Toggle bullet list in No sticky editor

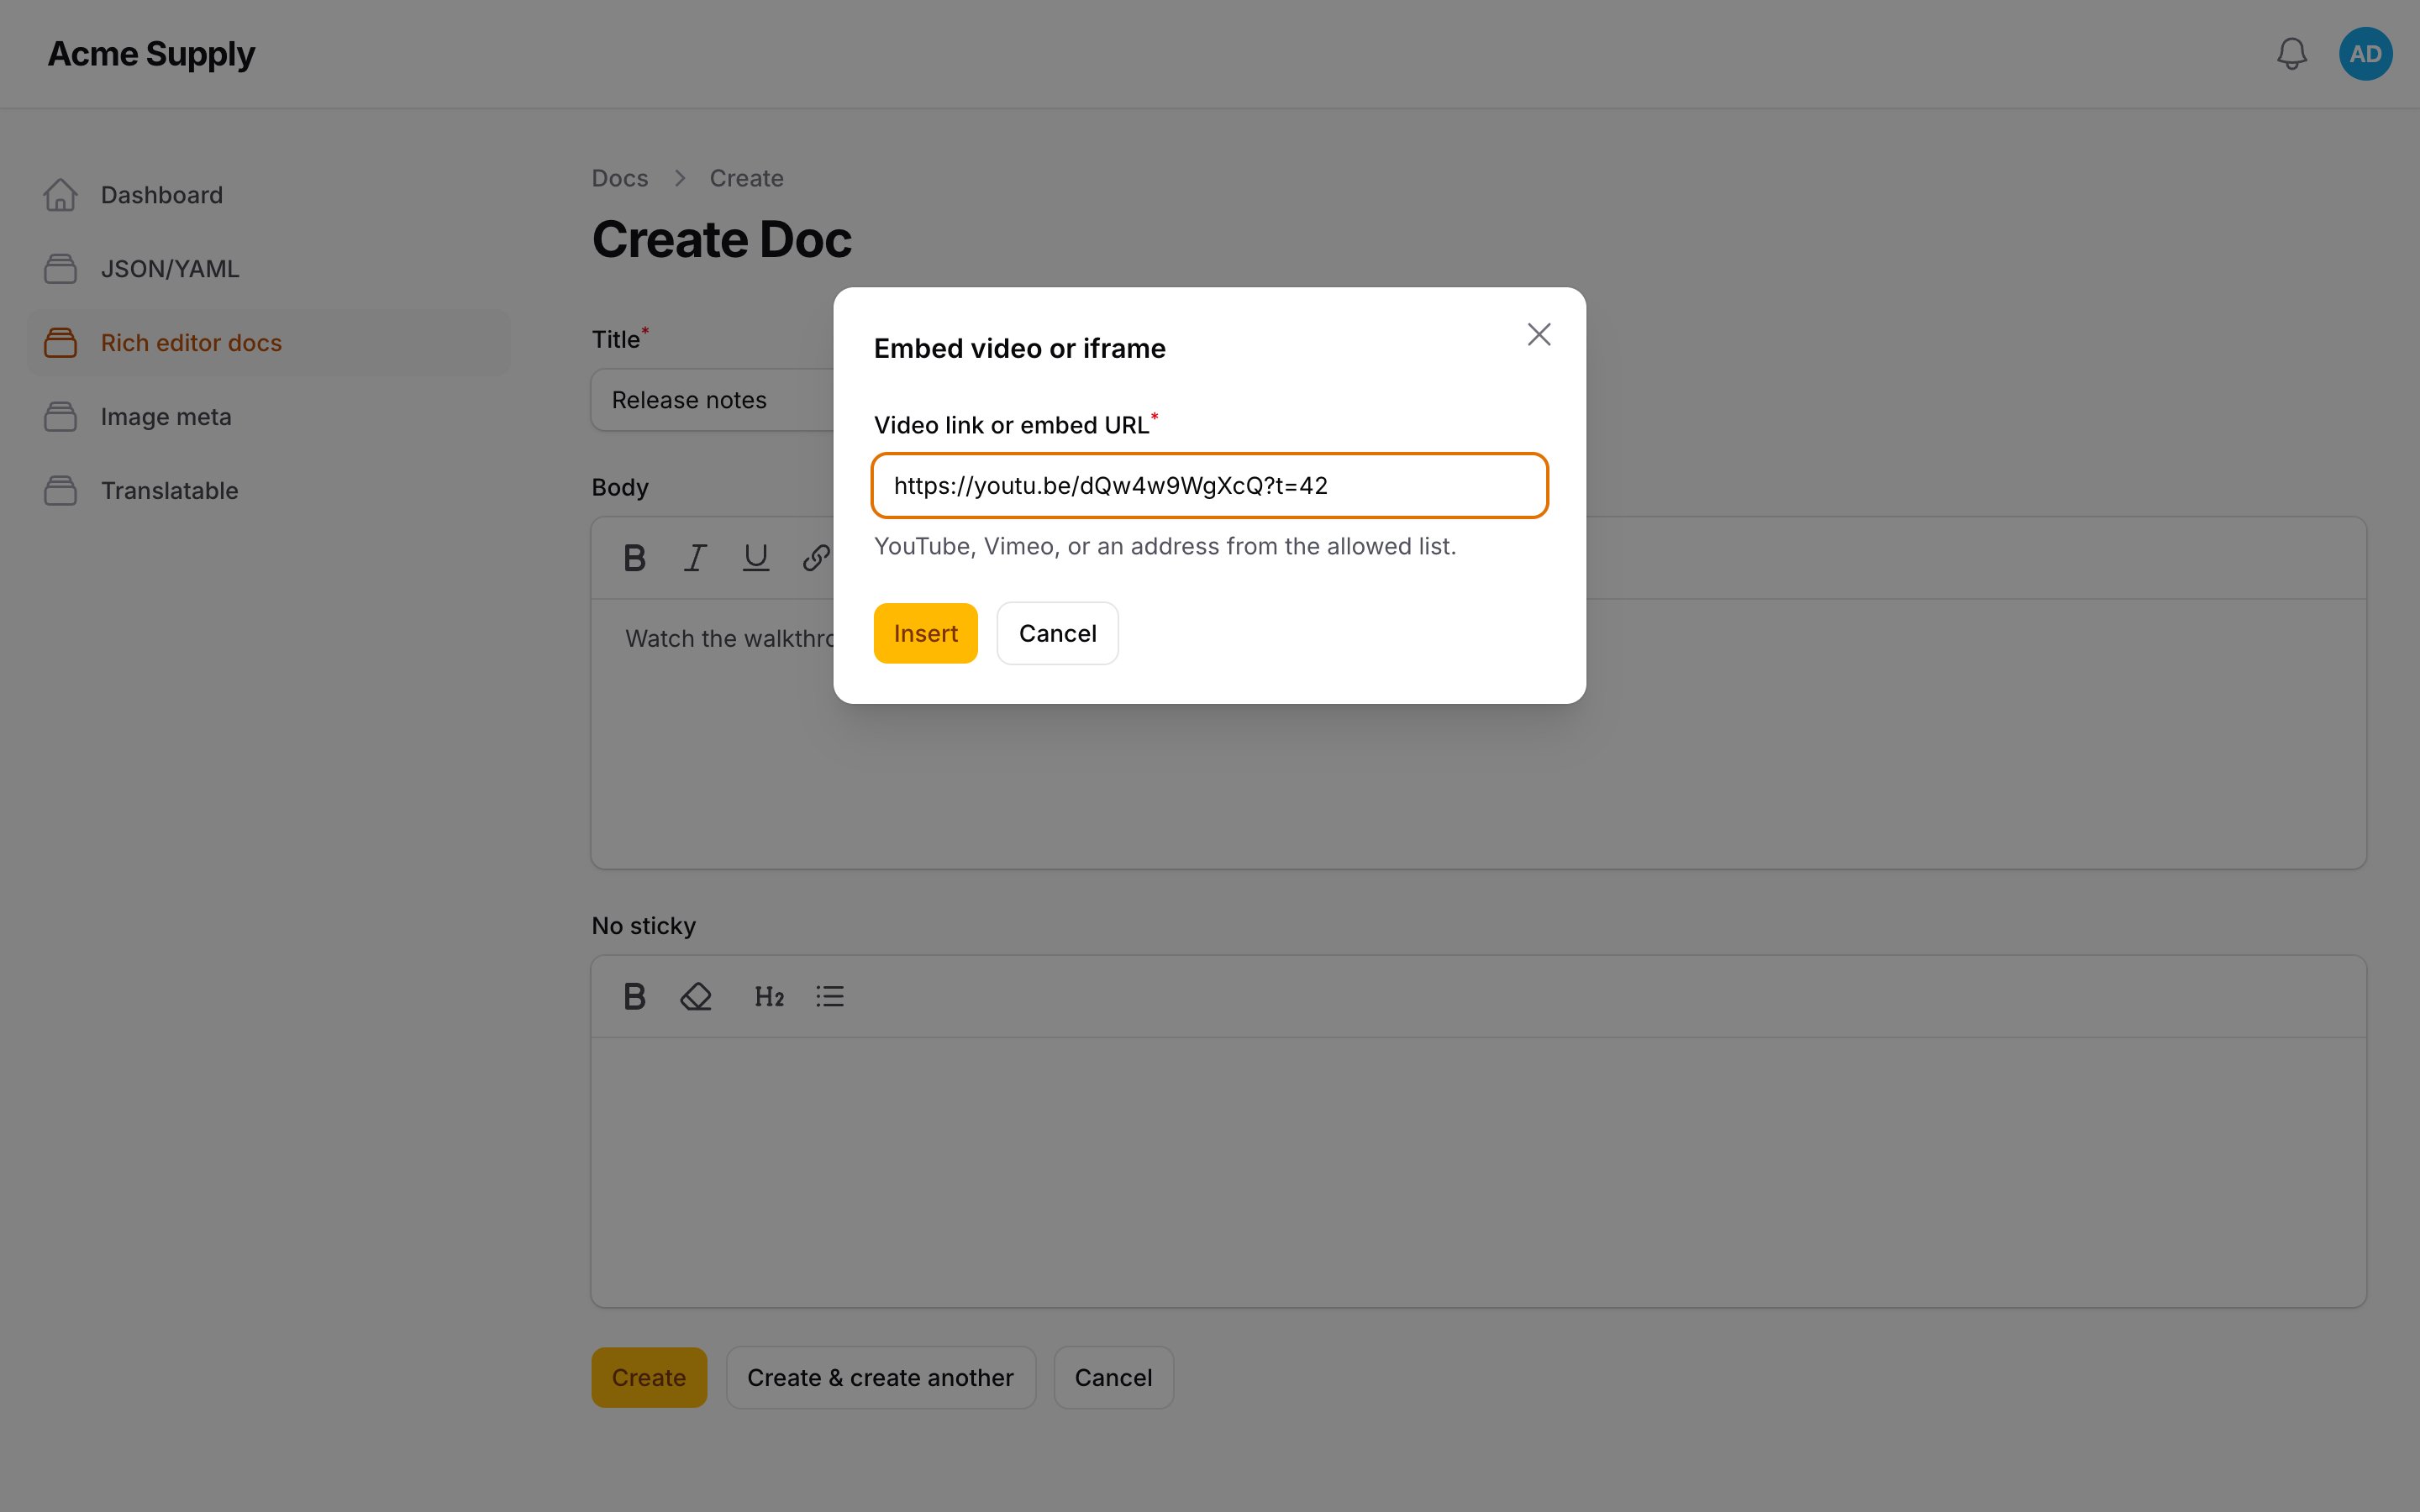830,997
